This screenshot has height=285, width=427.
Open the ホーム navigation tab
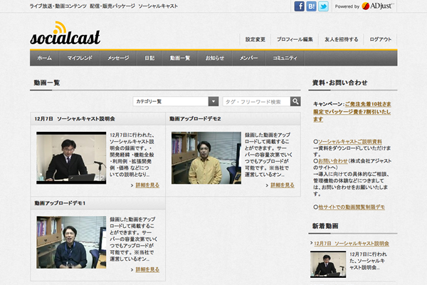pyautogui.click(x=44, y=58)
